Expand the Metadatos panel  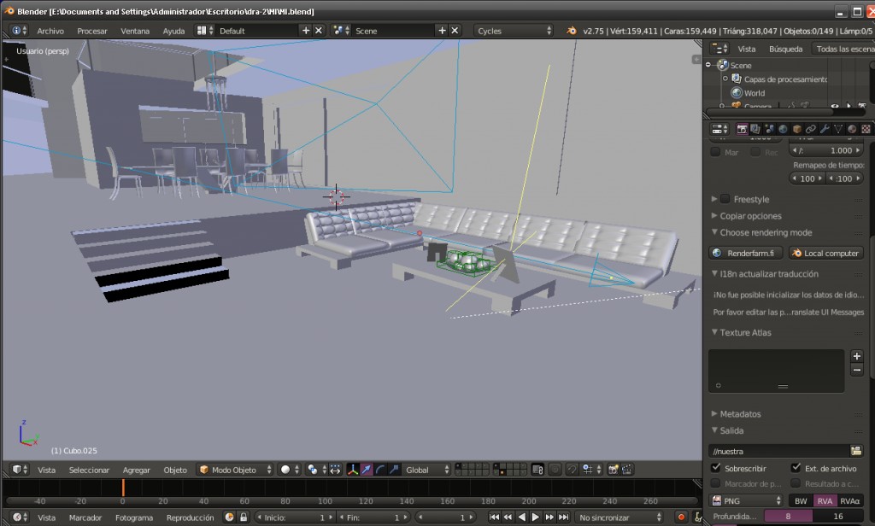tap(740, 414)
